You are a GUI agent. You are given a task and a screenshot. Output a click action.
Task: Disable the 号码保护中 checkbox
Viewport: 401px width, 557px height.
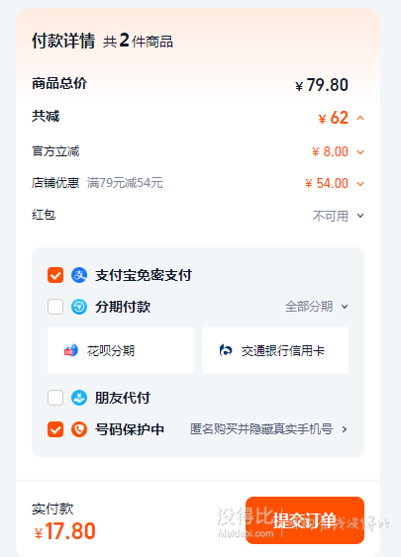pyautogui.click(x=55, y=429)
